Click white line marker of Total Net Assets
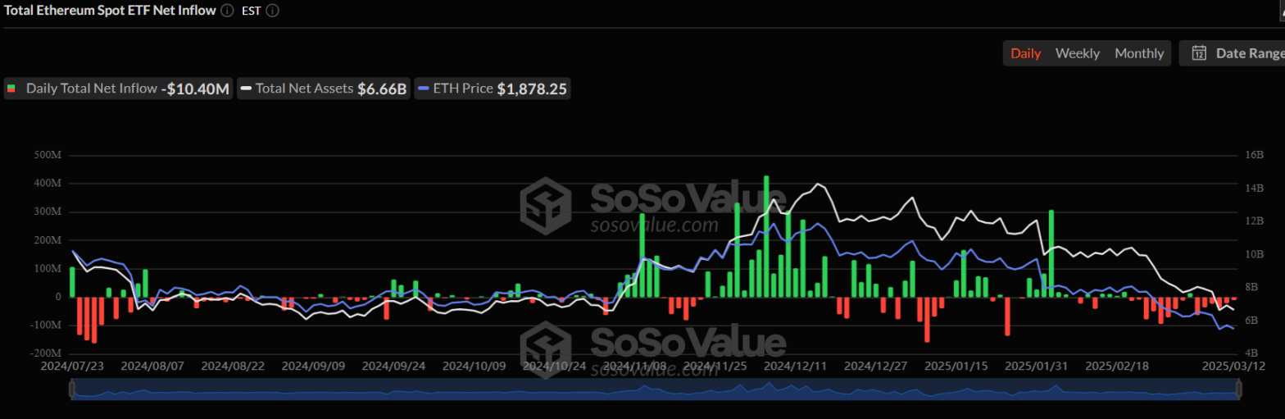This screenshot has height=419, width=1285. pyautogui.click(x=245, y=89)
